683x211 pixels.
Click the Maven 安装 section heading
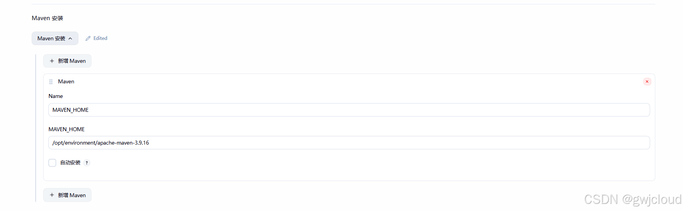[x=48, y=18]
